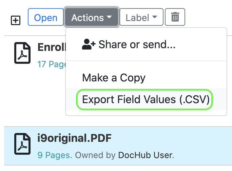This screenshot has height=171, width=232.
Task: Collapse the Actions dropdown menu
Action: click(92, 17)
